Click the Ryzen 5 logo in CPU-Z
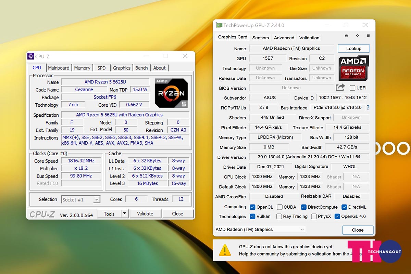This screenshot has height=274, width=411. pos(171,93)
